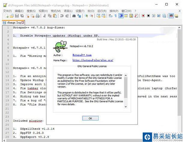
Task: Click the synchronize vertical scrolling icon
Action: (98, 16)
